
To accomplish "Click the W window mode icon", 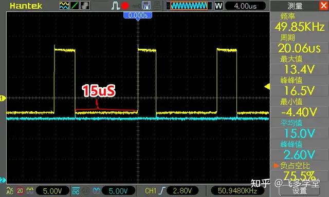I will coord(218,6).
